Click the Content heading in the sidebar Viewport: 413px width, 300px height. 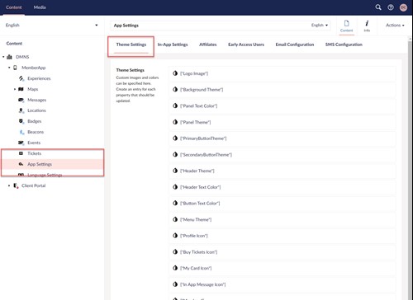14,44
